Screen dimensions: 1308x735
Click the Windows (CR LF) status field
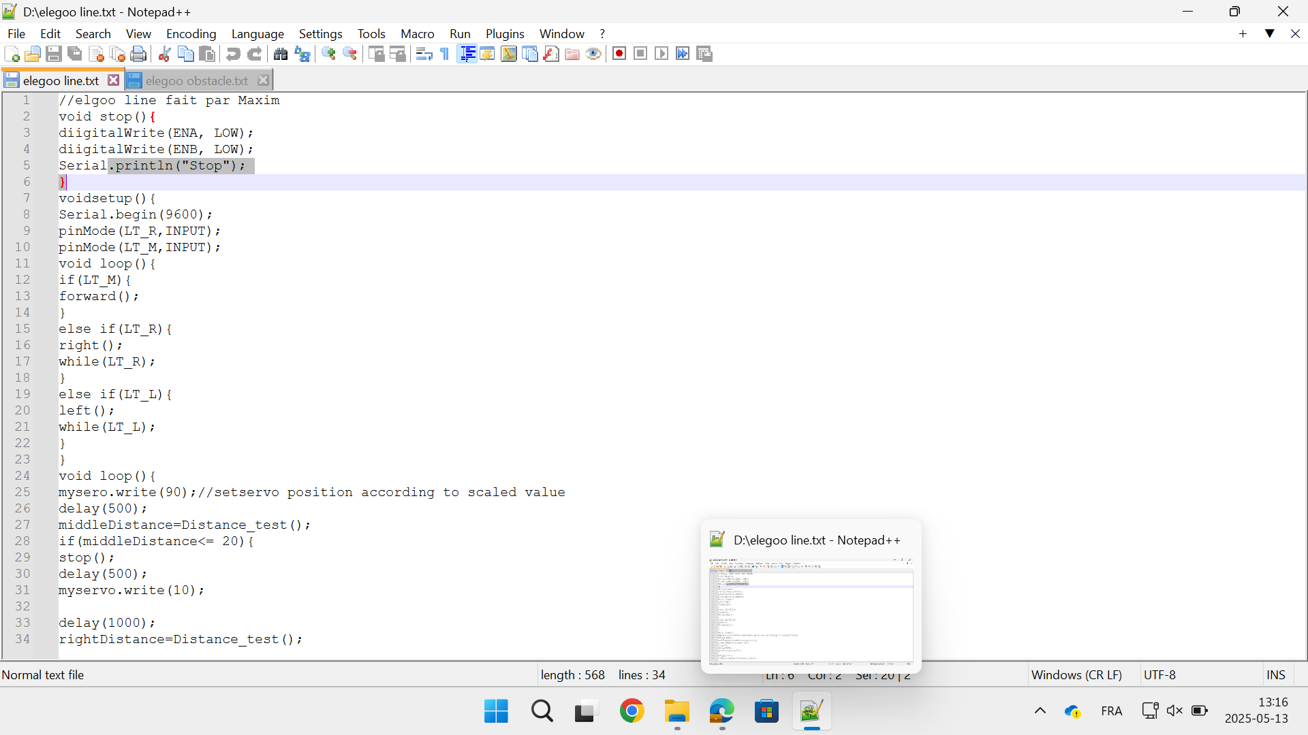click(1076, 675)
